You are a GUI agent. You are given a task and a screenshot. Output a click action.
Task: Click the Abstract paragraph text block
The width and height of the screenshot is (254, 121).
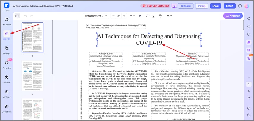118,80
